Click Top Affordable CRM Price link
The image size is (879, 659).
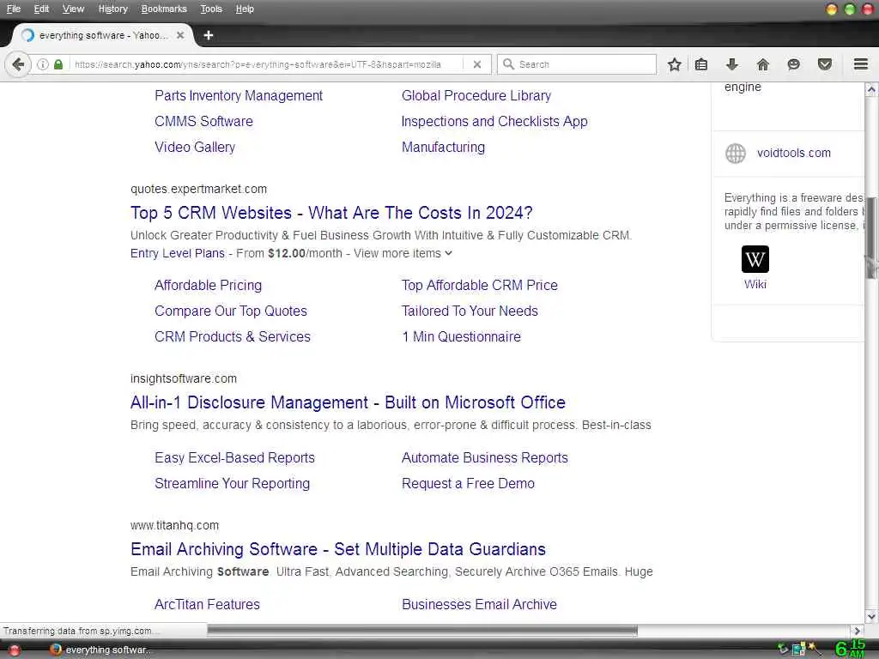pos(479,285)
